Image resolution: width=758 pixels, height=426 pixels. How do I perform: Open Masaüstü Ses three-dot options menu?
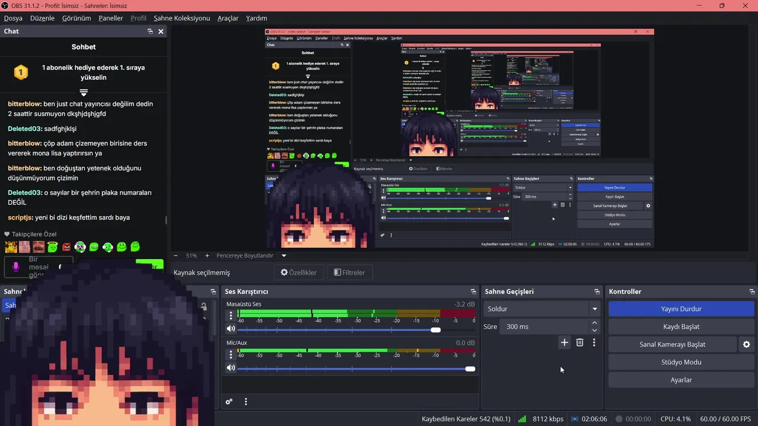coord(231,315)
